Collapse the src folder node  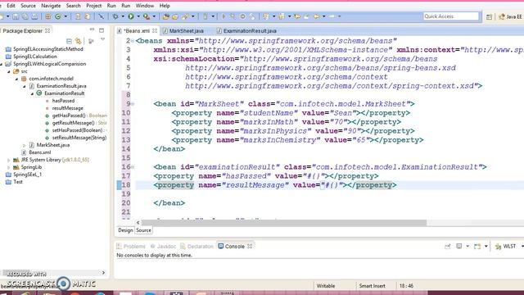tap(9, 71)
